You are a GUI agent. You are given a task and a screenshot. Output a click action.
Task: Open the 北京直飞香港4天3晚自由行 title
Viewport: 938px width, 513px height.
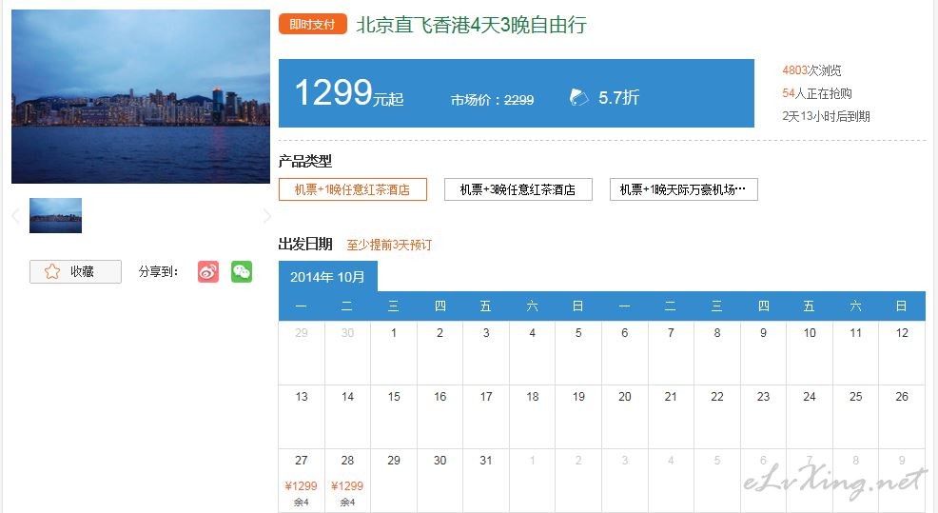(x=472, y=25)
